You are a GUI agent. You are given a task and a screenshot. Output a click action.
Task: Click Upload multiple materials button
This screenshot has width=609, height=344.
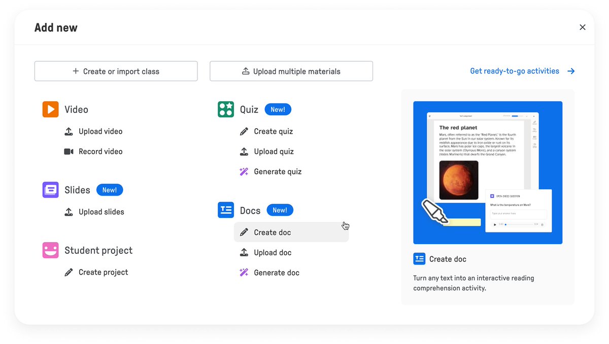click(x=291, y=71)
